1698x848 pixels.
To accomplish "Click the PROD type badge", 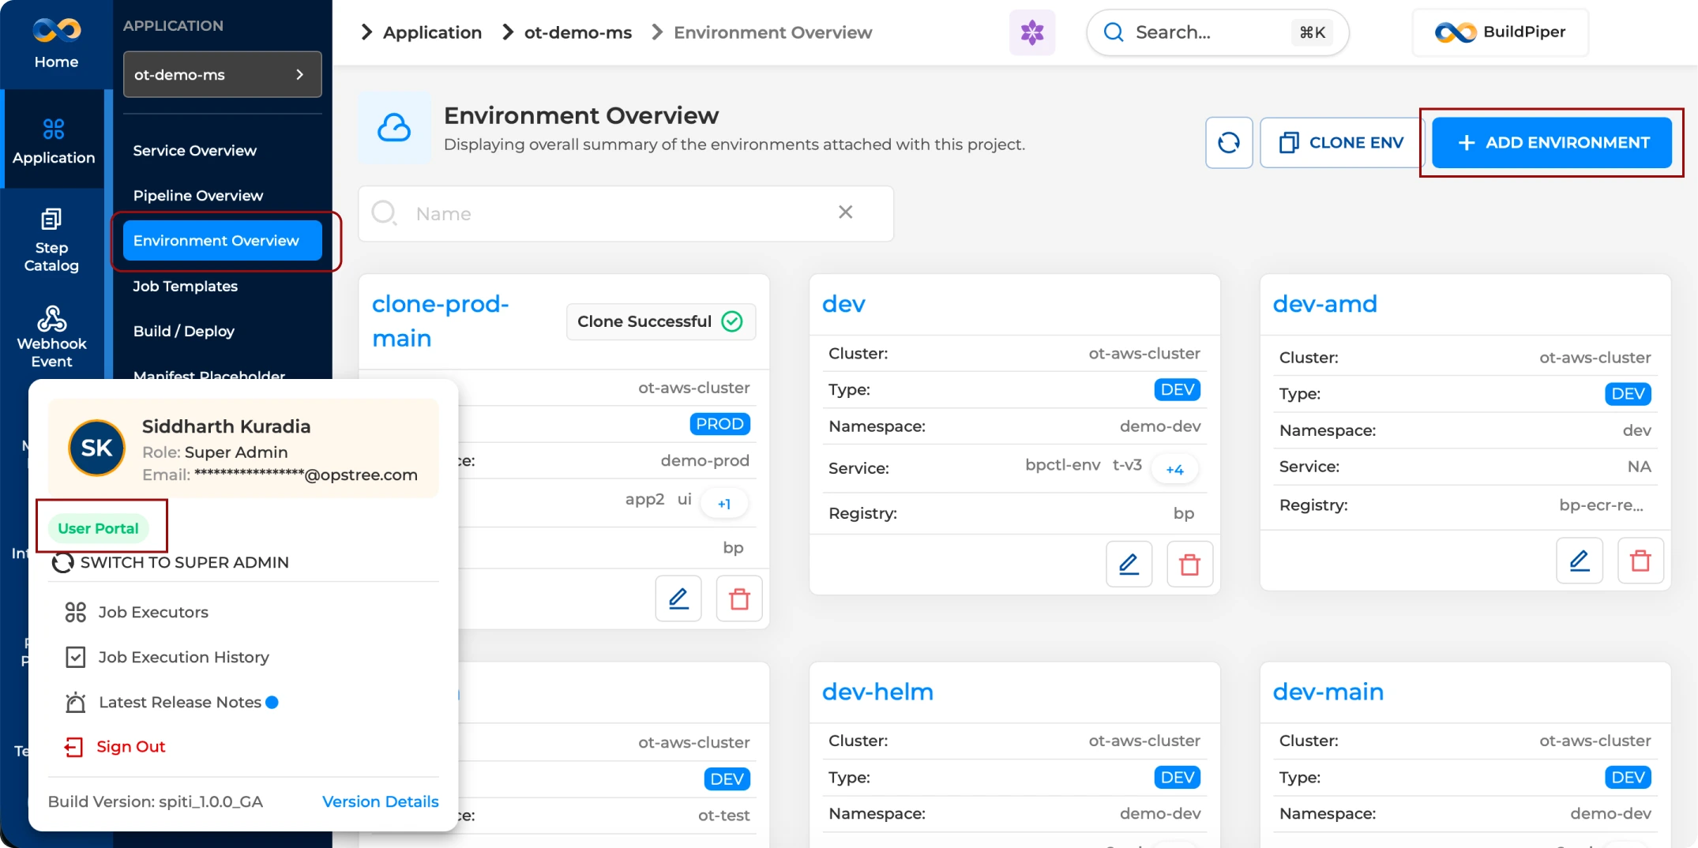I will (x=719, y=424).
